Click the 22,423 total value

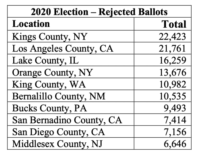(x=172, y=37)
